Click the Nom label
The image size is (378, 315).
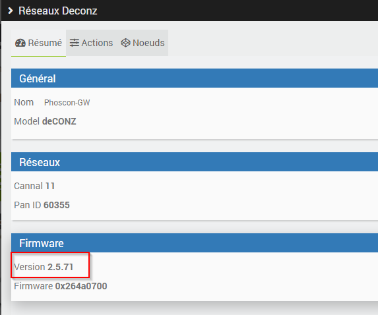click(24, 102)
